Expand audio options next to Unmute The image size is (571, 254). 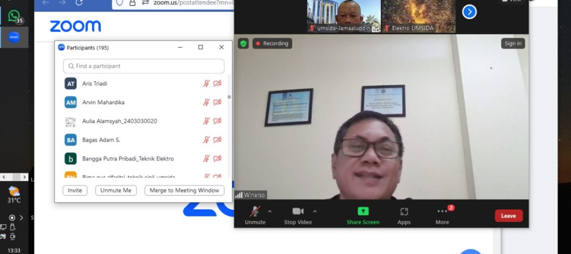270,211
